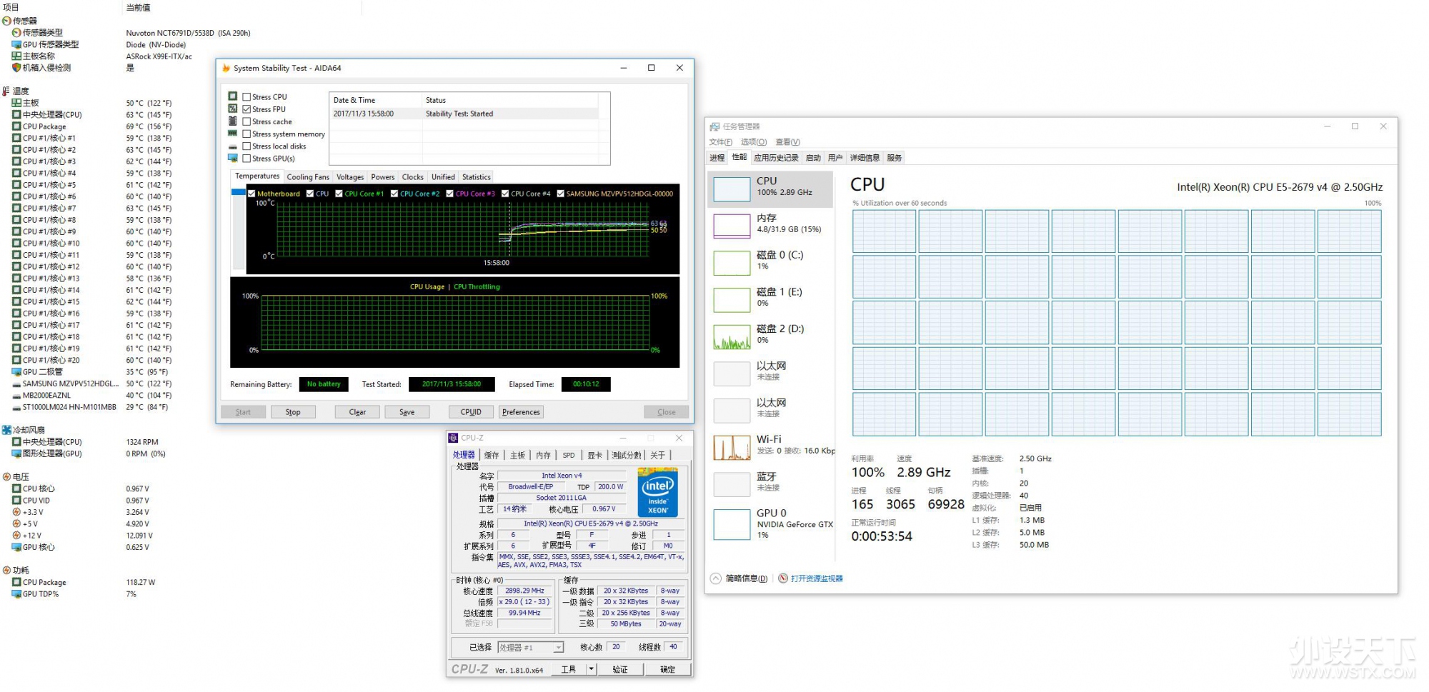Click the SAMSUNG MZVPV512HDGL drive icon
This screenshot has height=692, width=1429.
pyautogui.click(x=16, y=384)
